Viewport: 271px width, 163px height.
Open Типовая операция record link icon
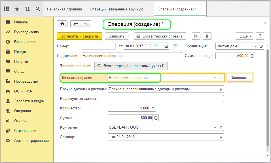(221, 78)
